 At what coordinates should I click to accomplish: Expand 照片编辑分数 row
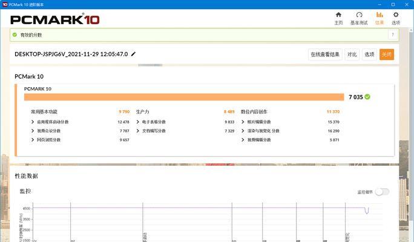[243, 122]
